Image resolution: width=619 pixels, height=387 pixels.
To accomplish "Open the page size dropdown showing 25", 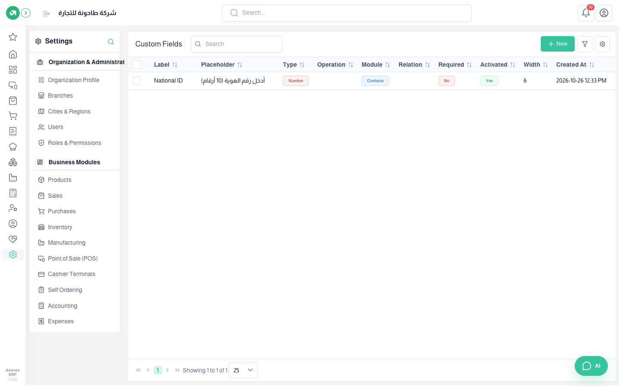I will coord(243,370).
